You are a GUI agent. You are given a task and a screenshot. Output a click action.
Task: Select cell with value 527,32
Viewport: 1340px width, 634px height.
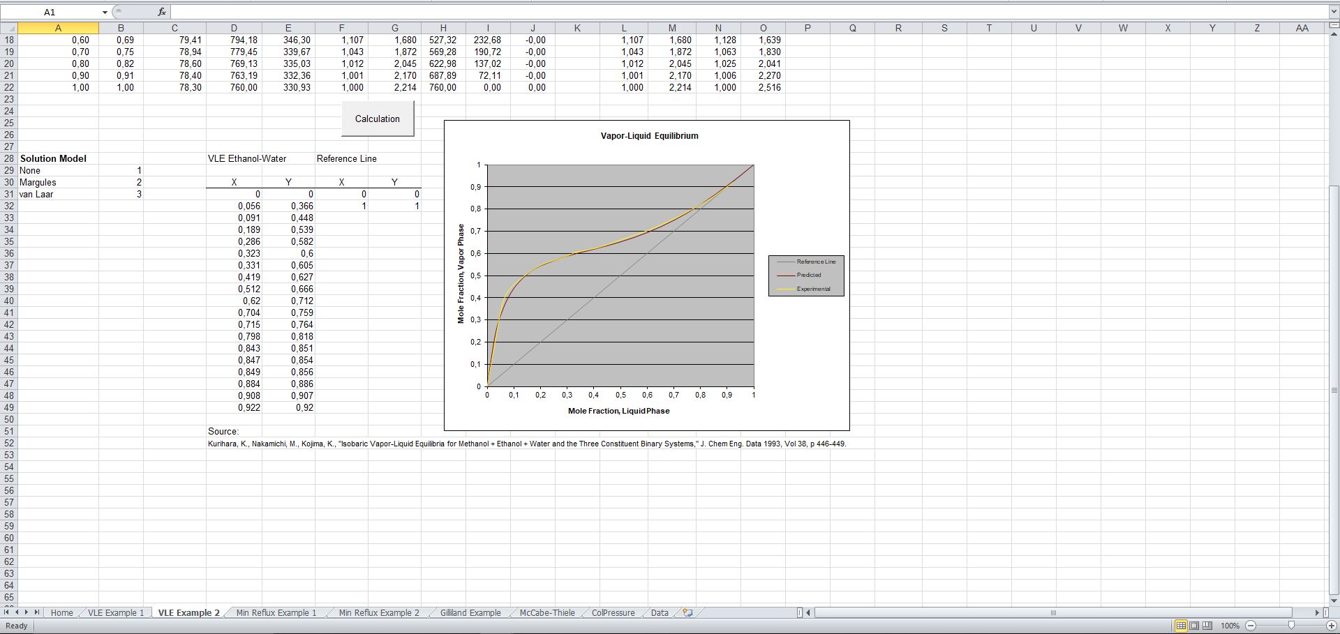[x=442, y=40]
